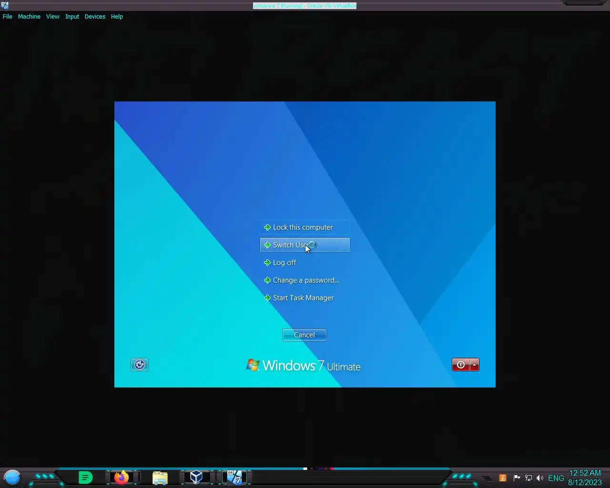Viewport: 610px width, 488px height.
Task: Click the VirtualBox window title icon
Action: 5,5
